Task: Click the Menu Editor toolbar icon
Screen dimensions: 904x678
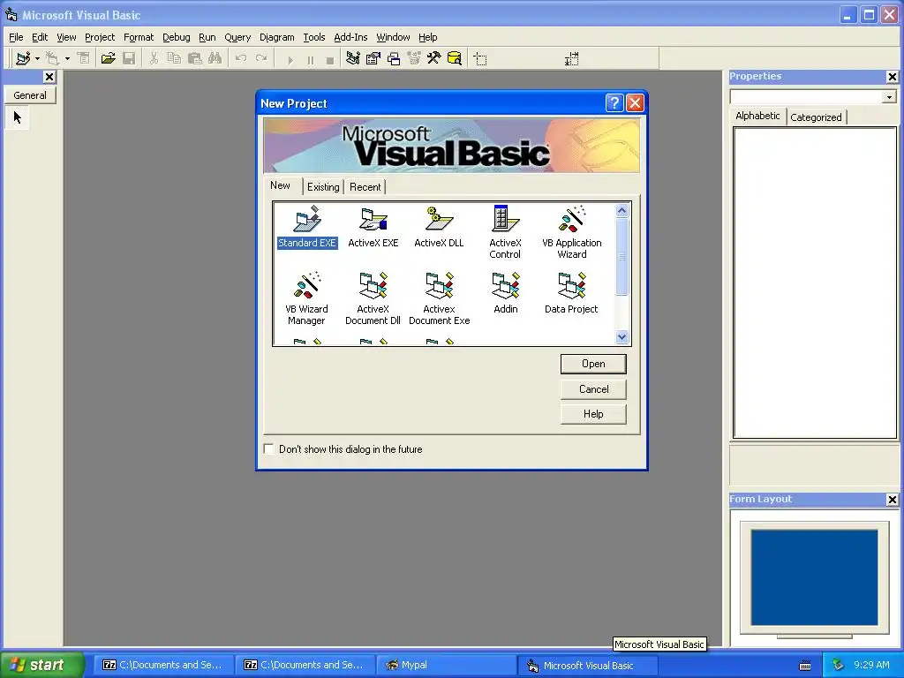Action: pyautogui.click(x=84, y=58)
